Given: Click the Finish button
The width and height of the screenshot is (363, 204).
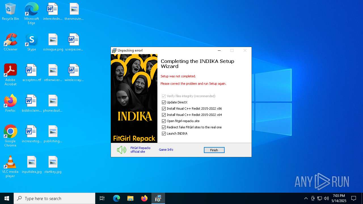Looking at the screenshot, I should tap(214, 150).
